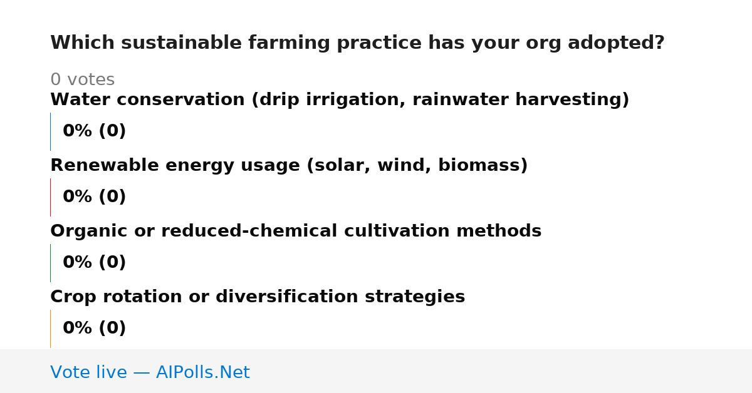Click the poll question heading text
752x393 pixels.
point(357,43)
